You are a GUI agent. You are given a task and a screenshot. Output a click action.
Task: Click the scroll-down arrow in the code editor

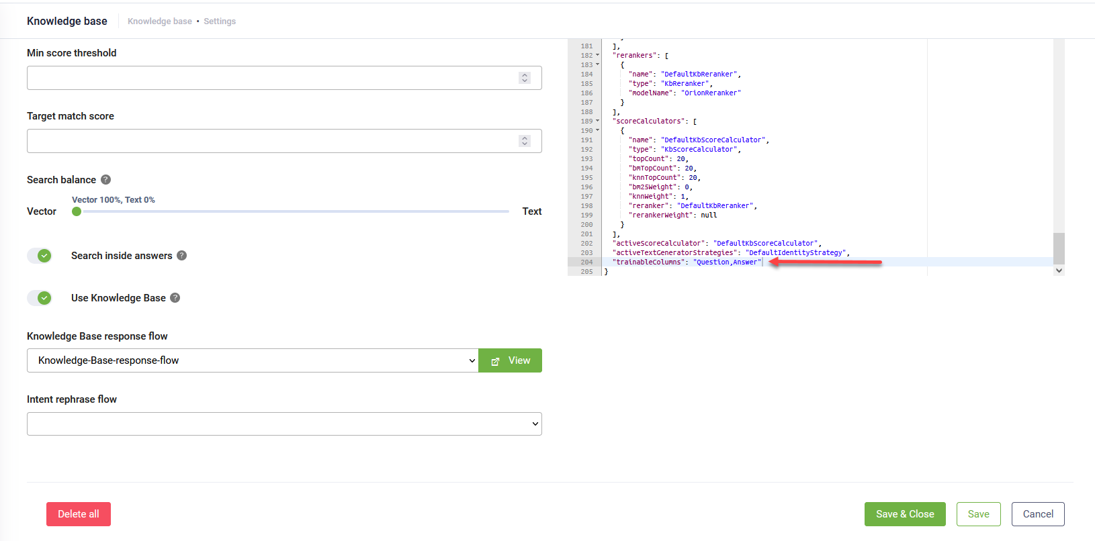point(1059,270)
